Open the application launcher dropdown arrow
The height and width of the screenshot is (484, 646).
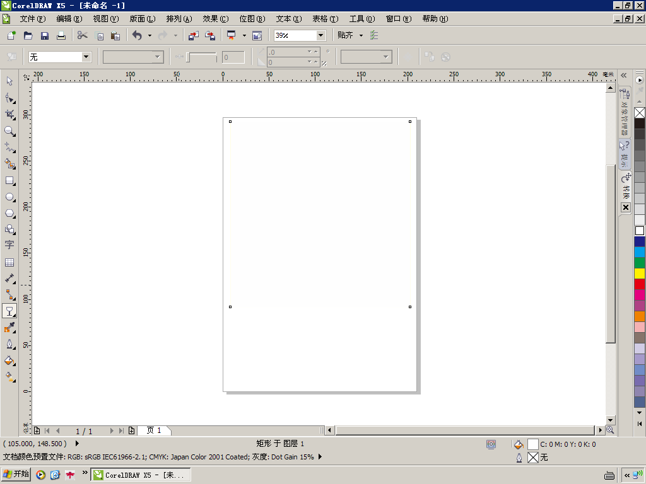point(244,35)
